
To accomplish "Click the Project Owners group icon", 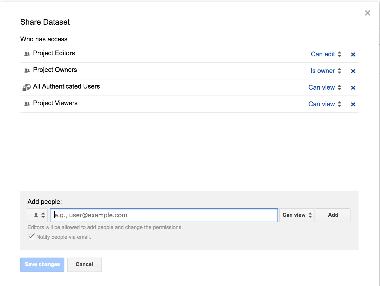I will click(x=27, y=70).
